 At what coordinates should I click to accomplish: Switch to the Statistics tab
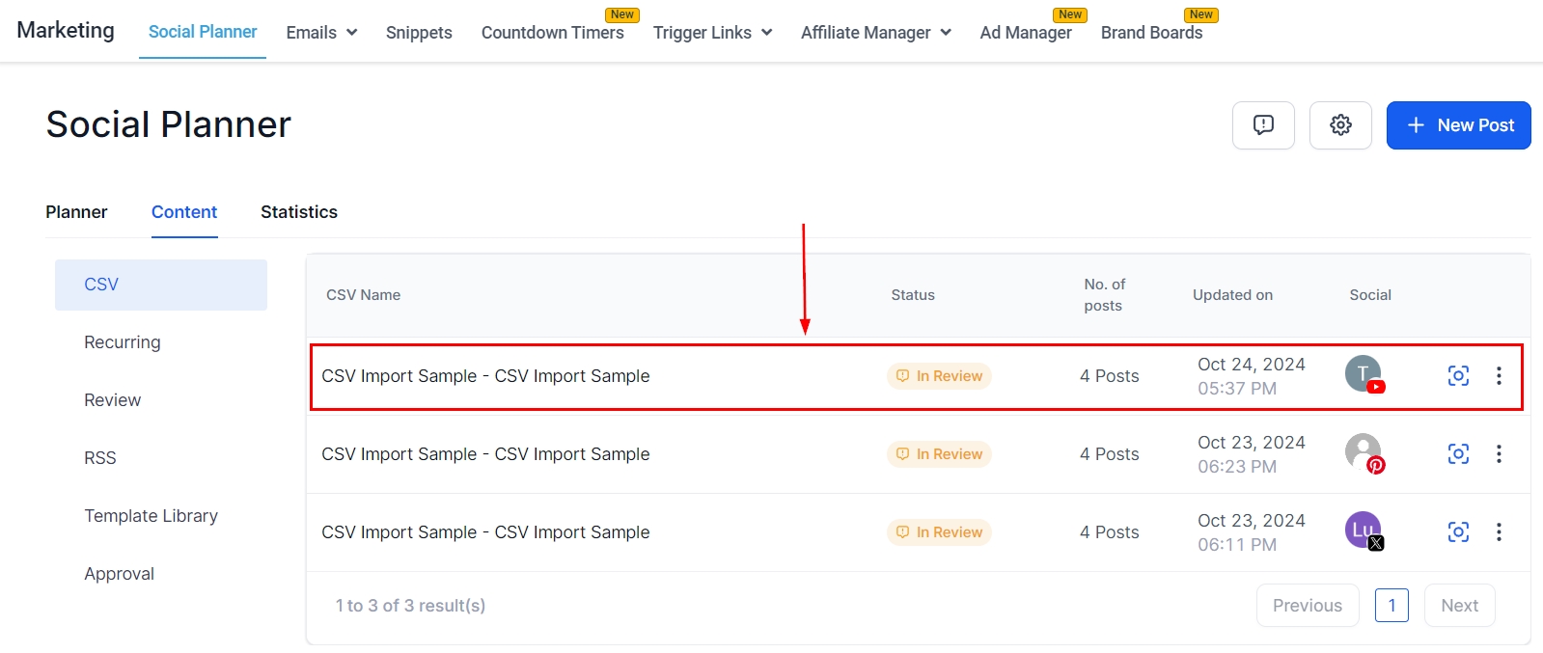299,212
